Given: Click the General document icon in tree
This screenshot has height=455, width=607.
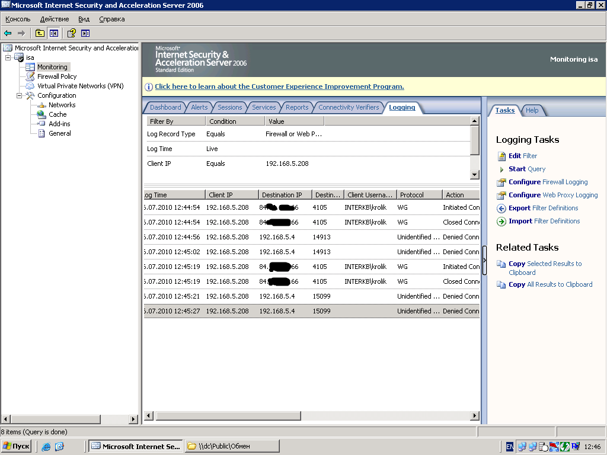Looking at the screenshot, I should tap(41, 133).
